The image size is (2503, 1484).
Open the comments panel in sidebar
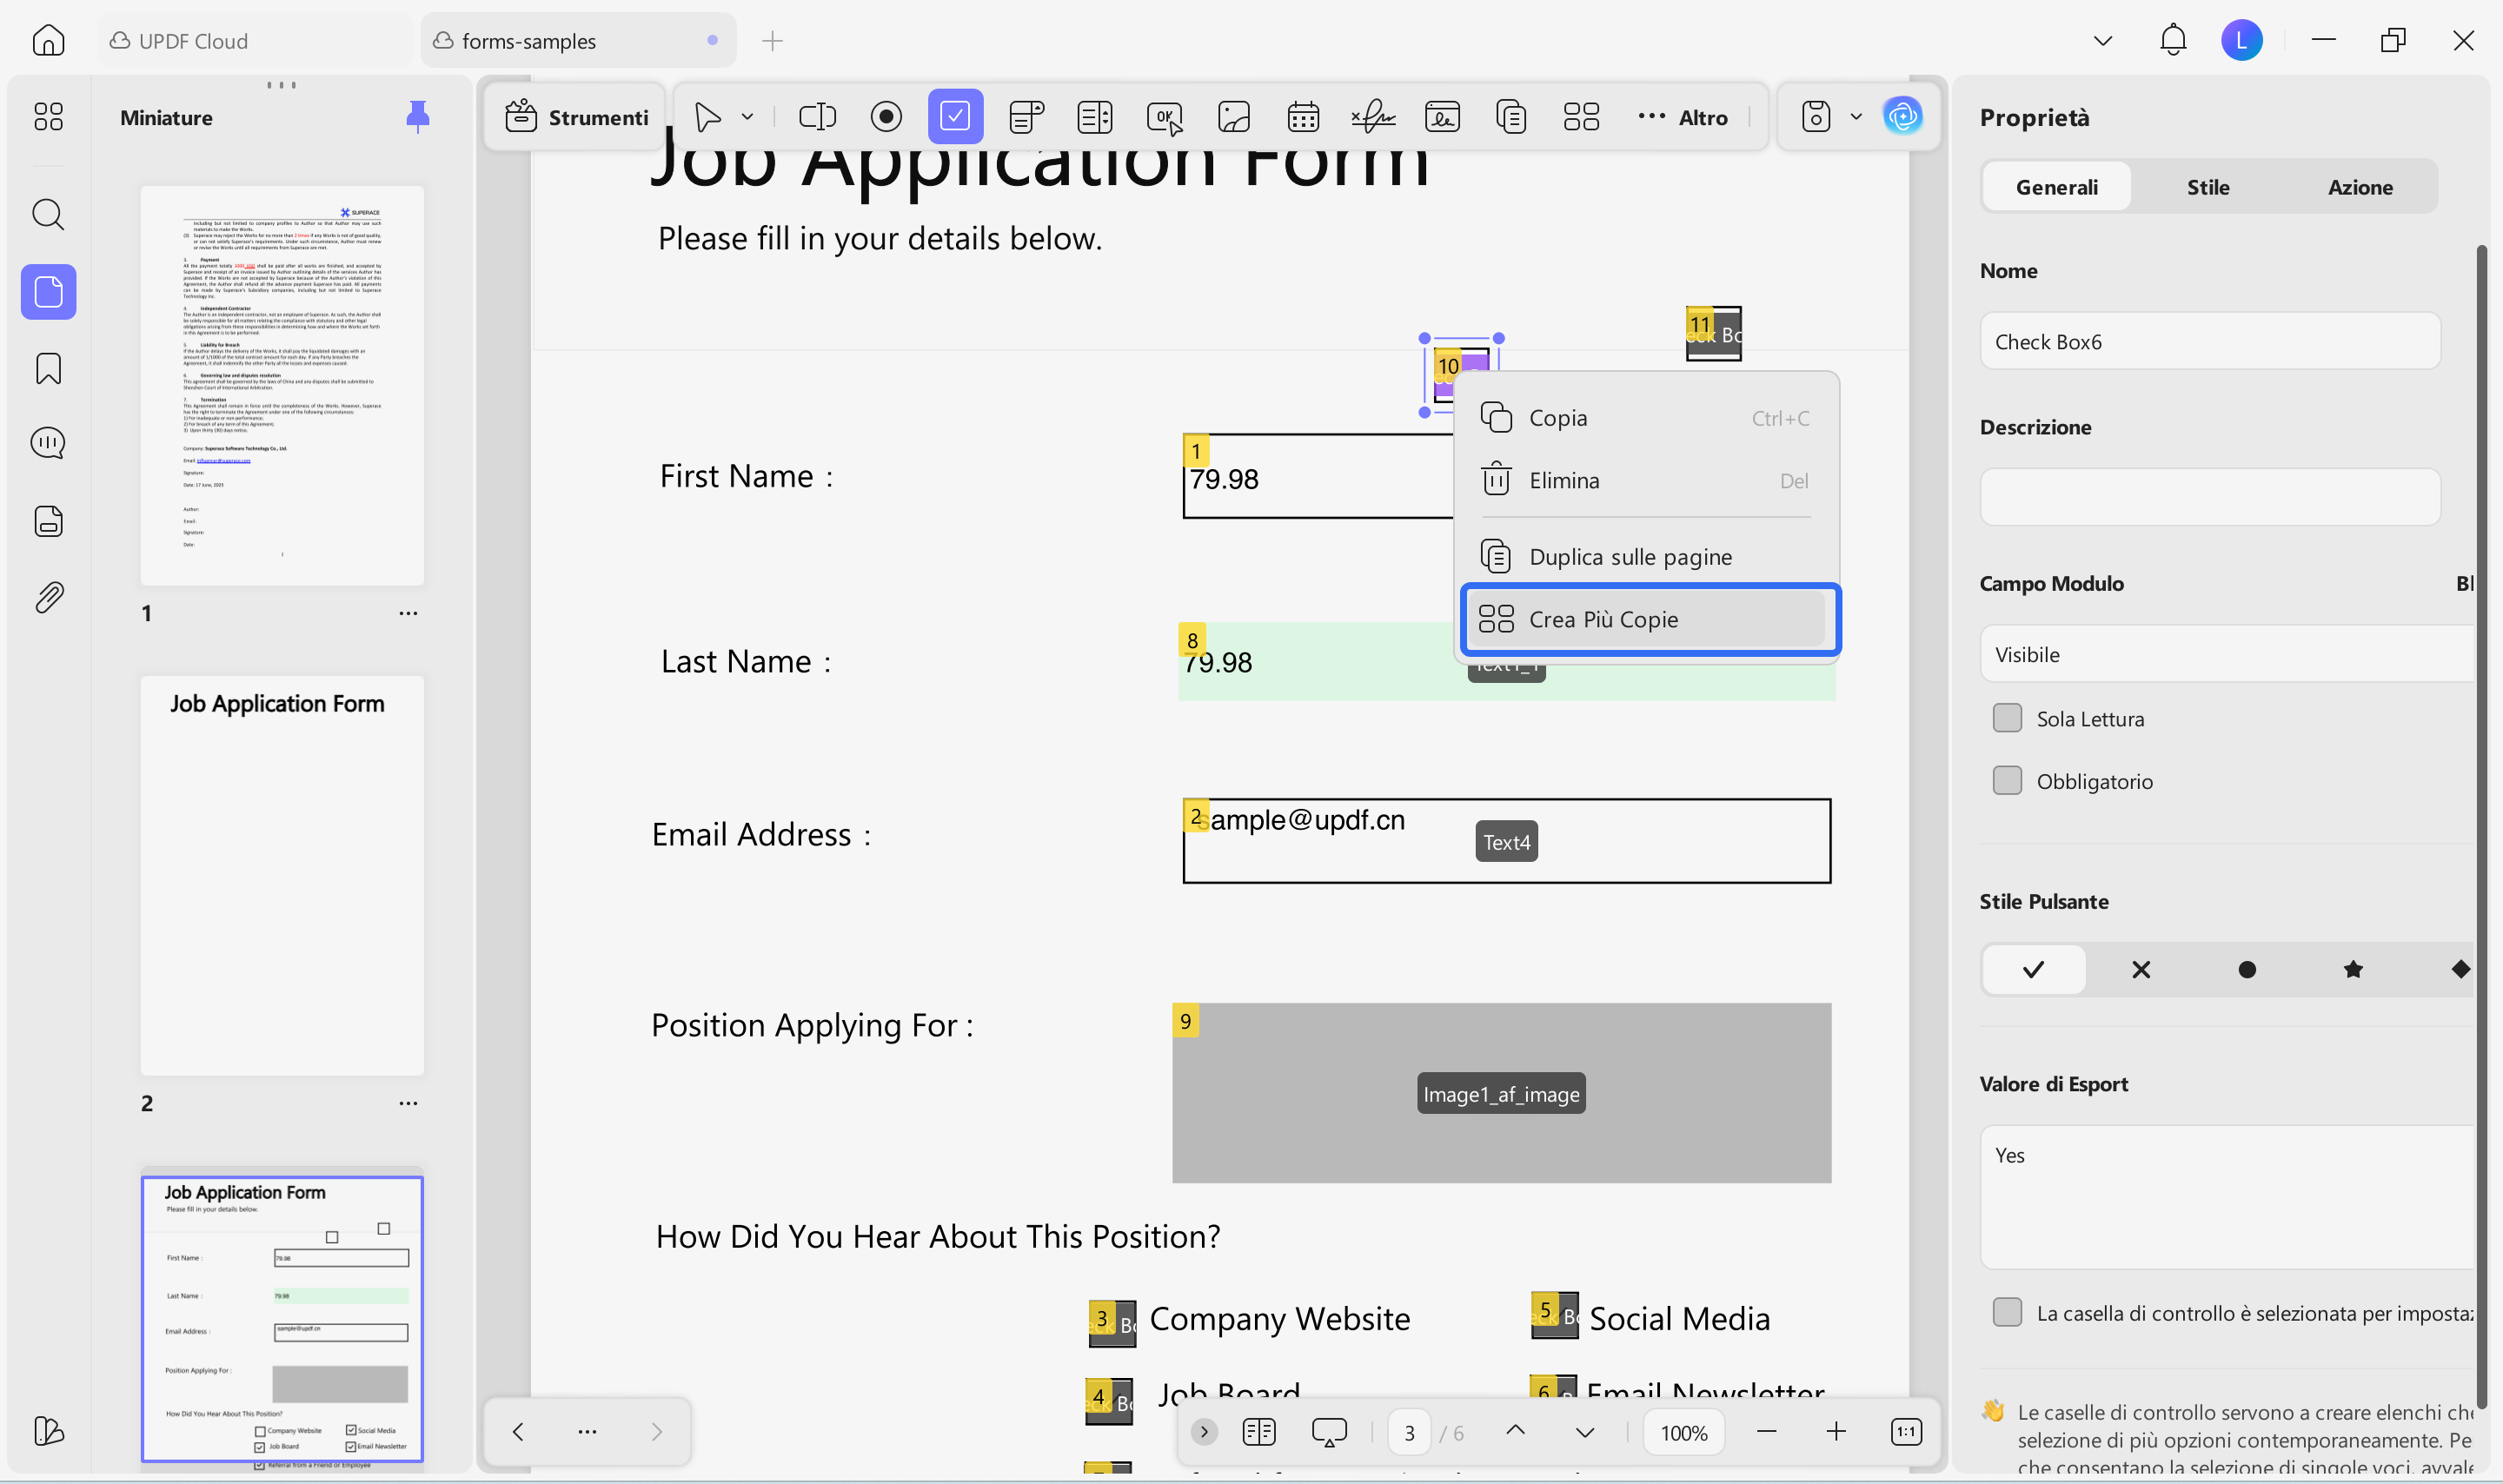coord(48,443)
